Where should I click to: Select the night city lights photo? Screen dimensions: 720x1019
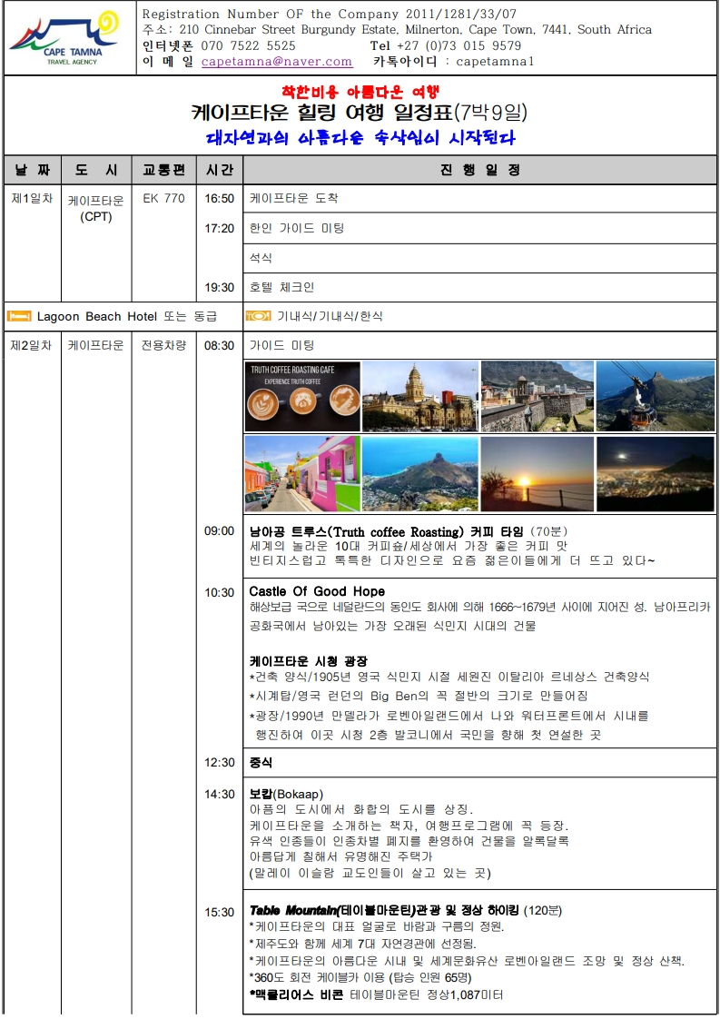[x=655, y=474]
